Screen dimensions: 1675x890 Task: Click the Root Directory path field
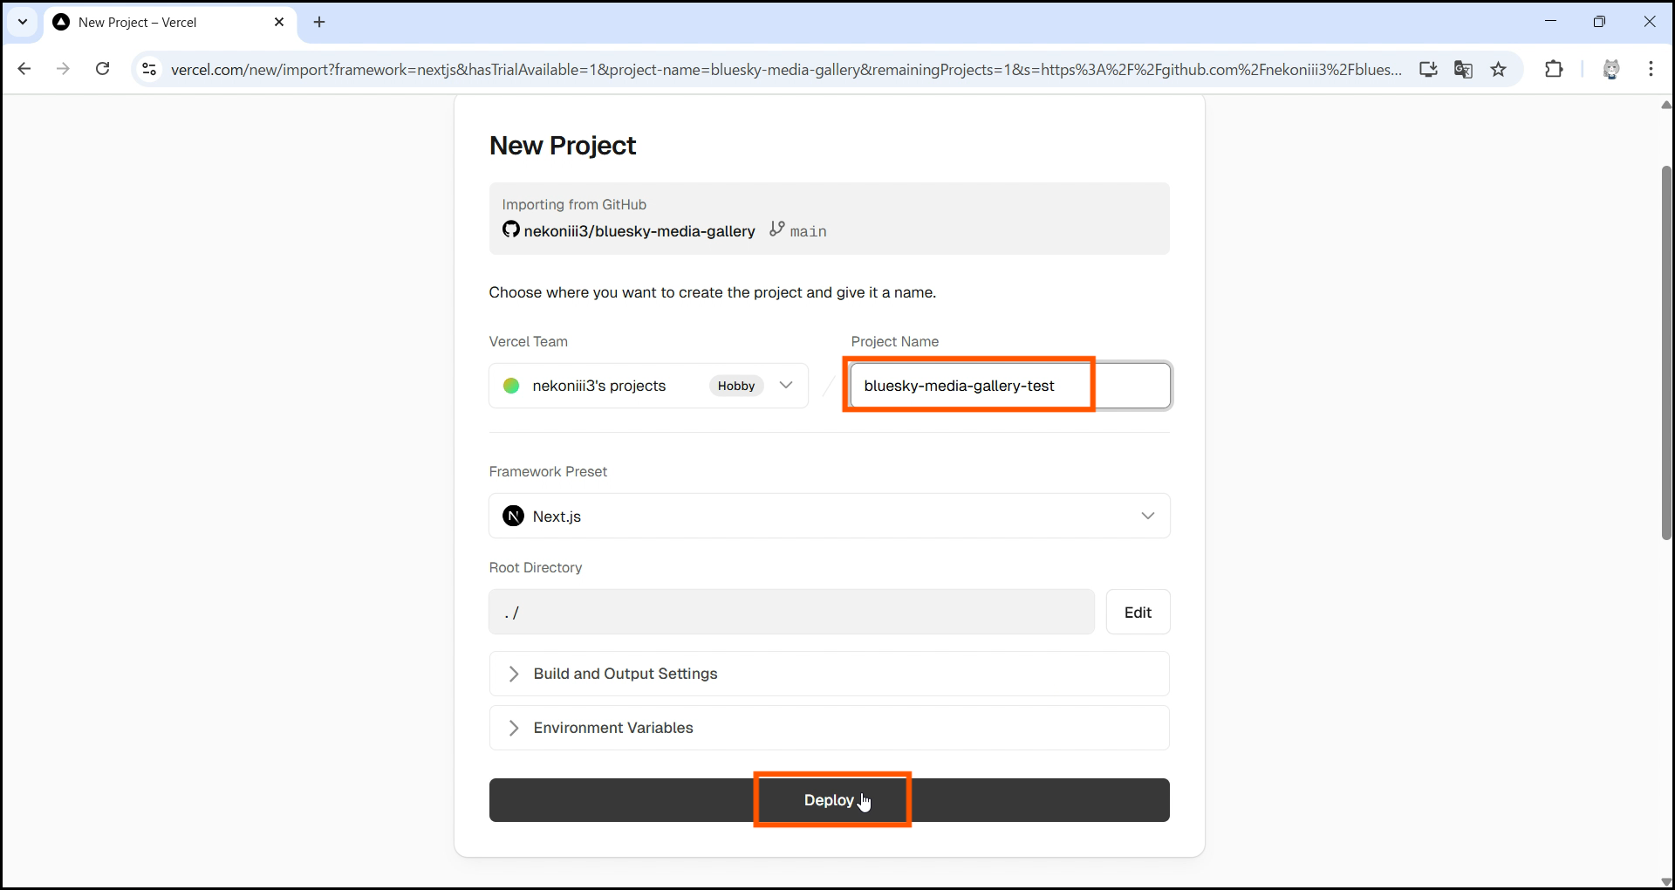click(792, 612)
